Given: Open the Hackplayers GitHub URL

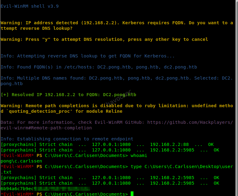Looking at the screenshot, I should click(x=190, y=122).
